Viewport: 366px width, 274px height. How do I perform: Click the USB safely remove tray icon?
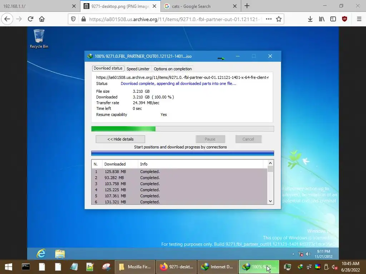coord(326,267)
